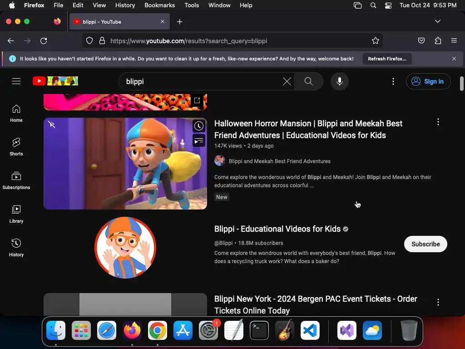This screenshot has width=465, height=349.
Task: Open more options for Blippi New York ad
Action: tap(438, 302)
